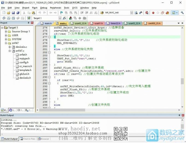This screenshot has height=143, width=186.
Task: Collapse the znFAT.c tree node
Action: 10,51
